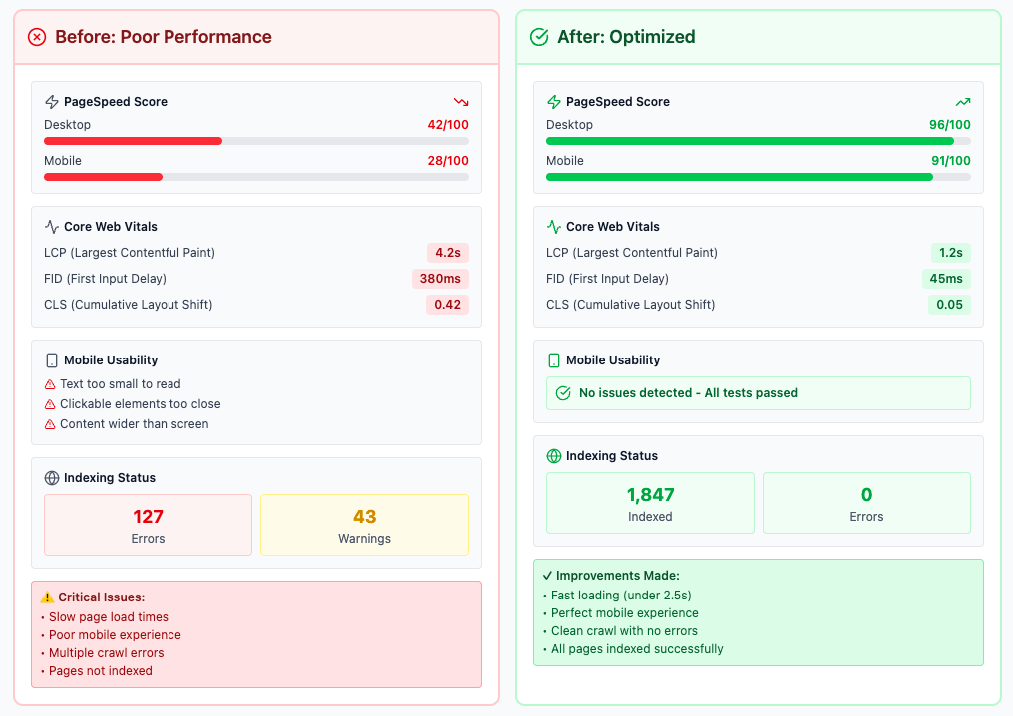Click the FID 380ms red badge
1013x716 pixels.
tap(440, 279)
